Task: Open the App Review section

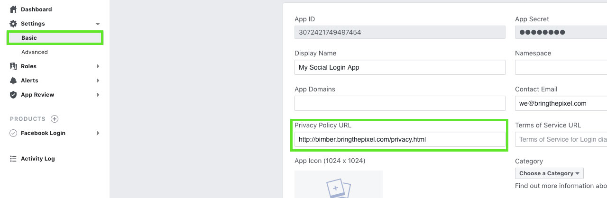Action: pyautogui.click(x=37, y=95)
